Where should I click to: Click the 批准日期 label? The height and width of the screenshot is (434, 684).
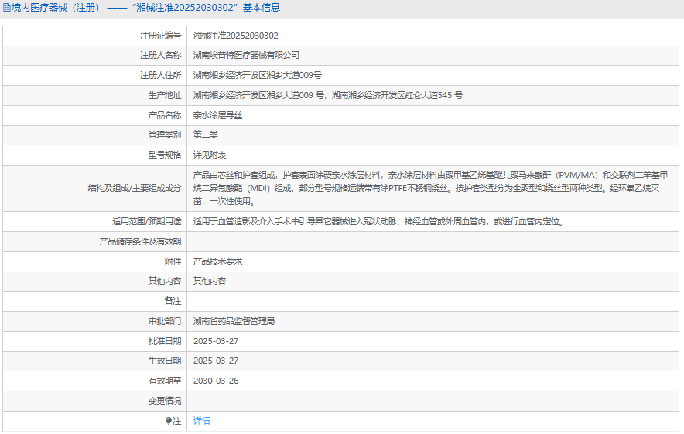point(165,341)
